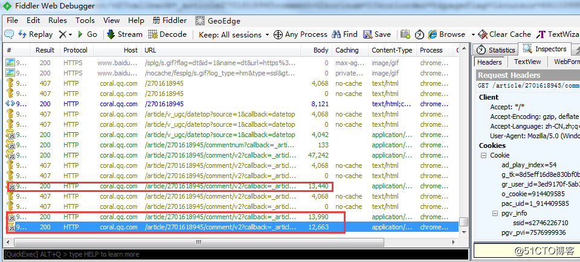Launch Browse with Internet Explorer icon

coord(446,34)
